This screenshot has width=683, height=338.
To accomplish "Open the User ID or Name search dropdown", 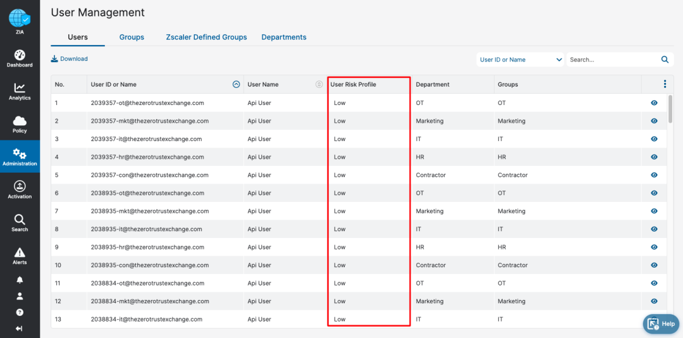I will (x=520, y=59).
